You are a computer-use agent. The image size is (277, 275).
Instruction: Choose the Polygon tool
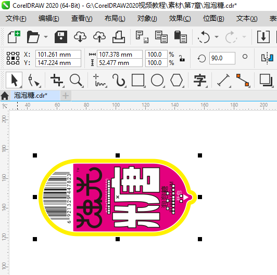click(x=177, y=80)
